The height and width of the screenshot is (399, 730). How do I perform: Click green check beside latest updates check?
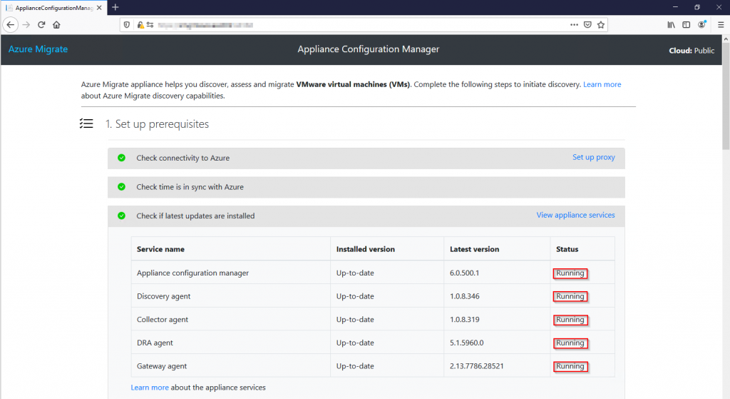[121, 216]
